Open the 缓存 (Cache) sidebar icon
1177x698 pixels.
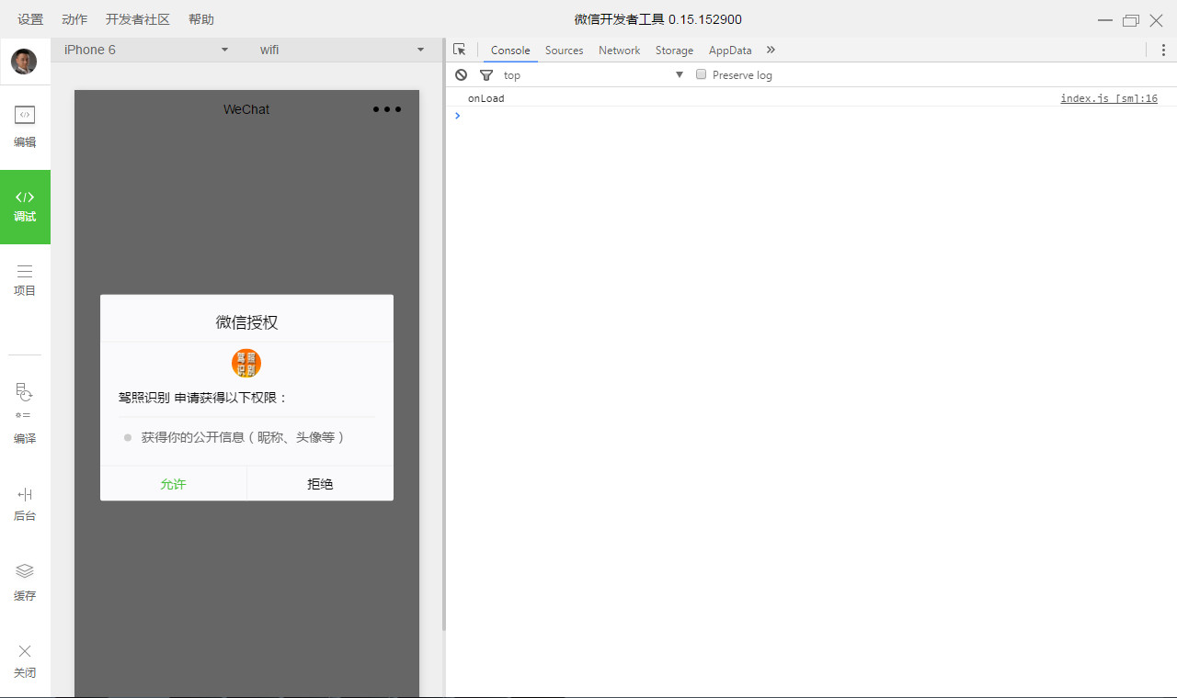point(25,583)
